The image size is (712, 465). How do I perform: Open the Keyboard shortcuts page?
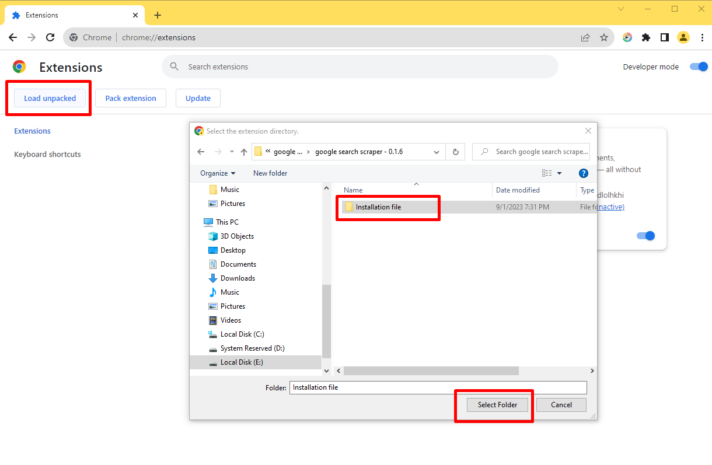pos(47,154)
